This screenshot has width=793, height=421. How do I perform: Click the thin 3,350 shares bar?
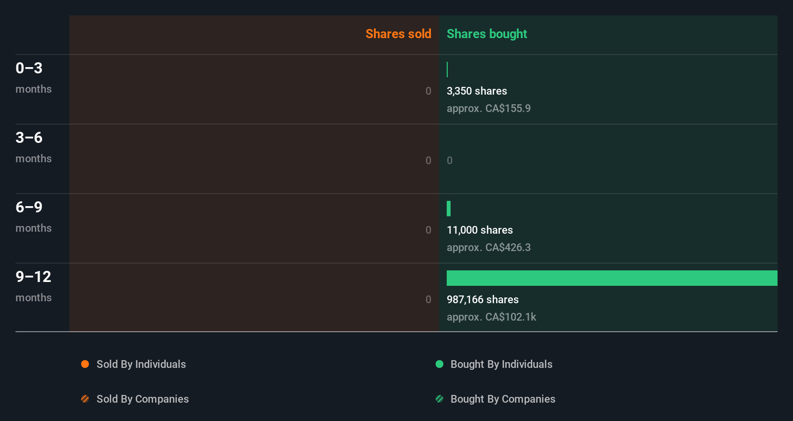click(447, 70)
